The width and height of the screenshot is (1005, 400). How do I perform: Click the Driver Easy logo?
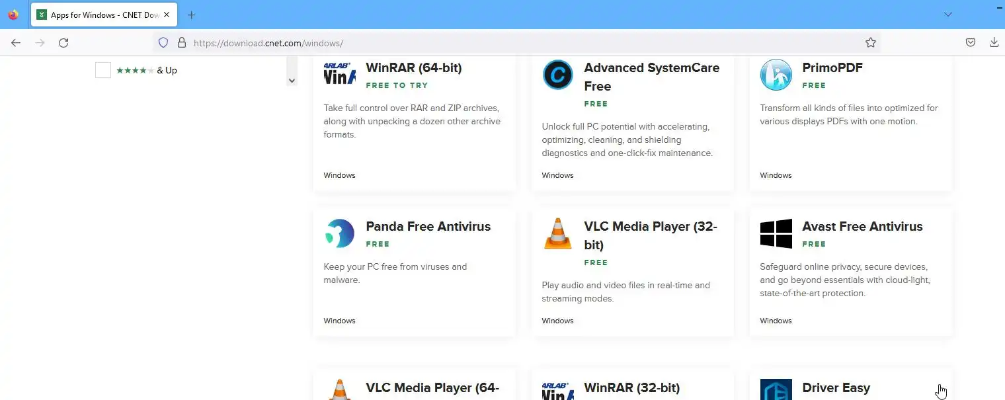(x=776, y=389)
